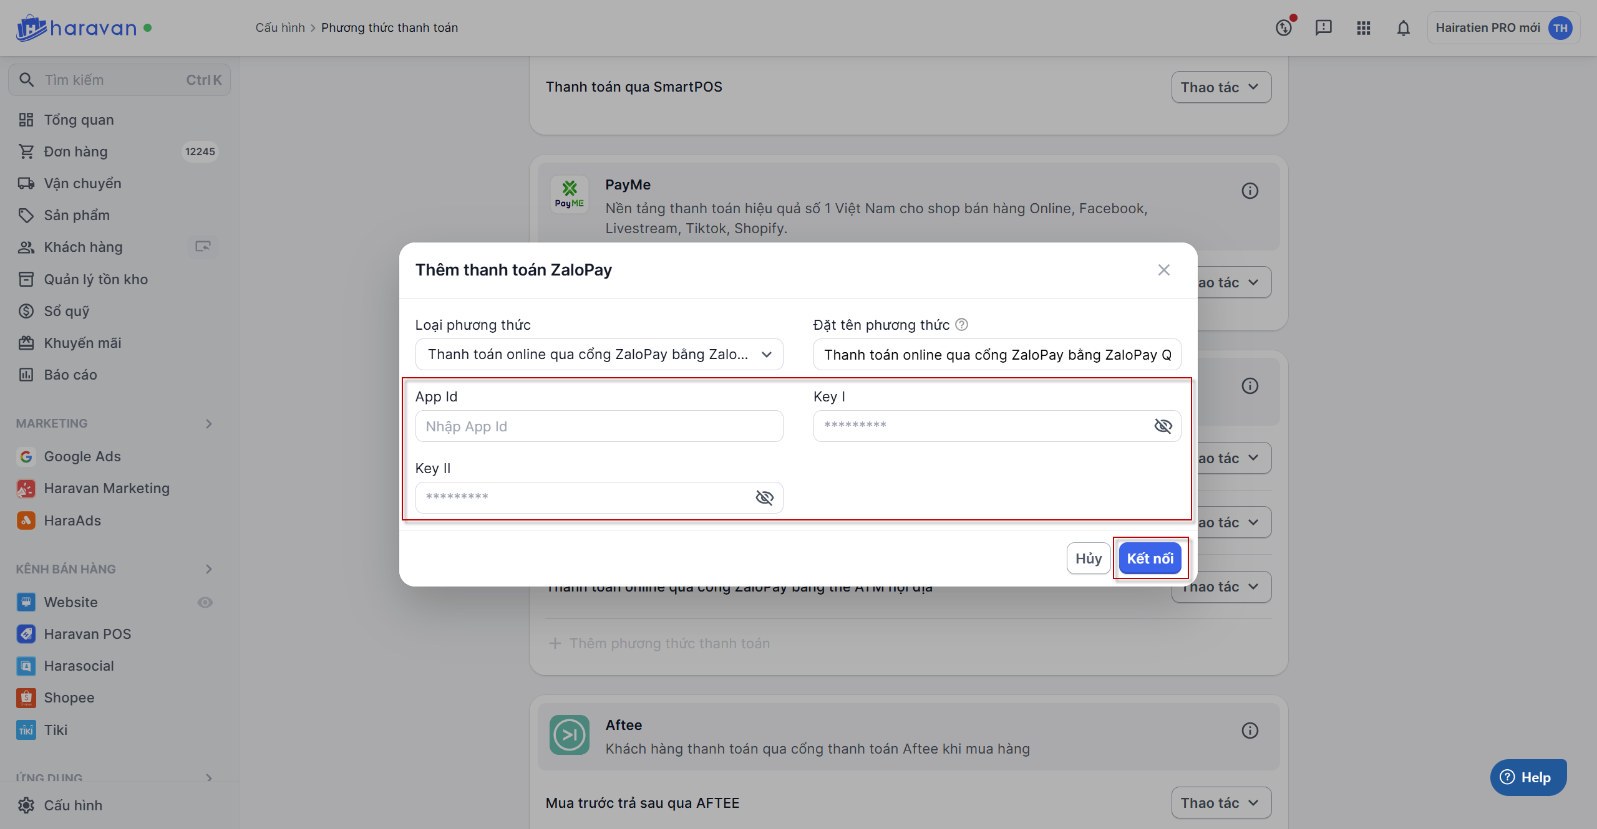Click the Kết nối button

(1149, 558)
